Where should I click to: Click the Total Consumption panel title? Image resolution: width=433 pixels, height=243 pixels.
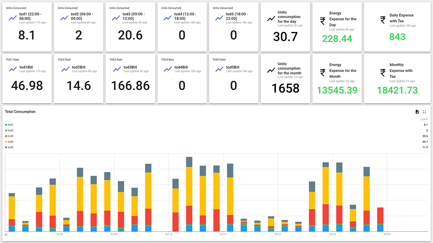21,112
